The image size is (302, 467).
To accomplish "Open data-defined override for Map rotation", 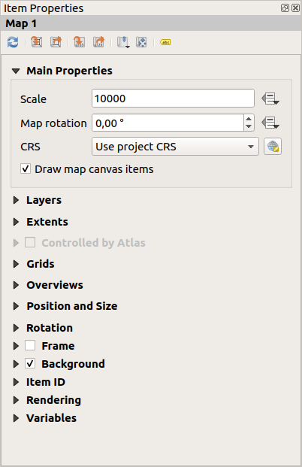I will coord(270,123).
